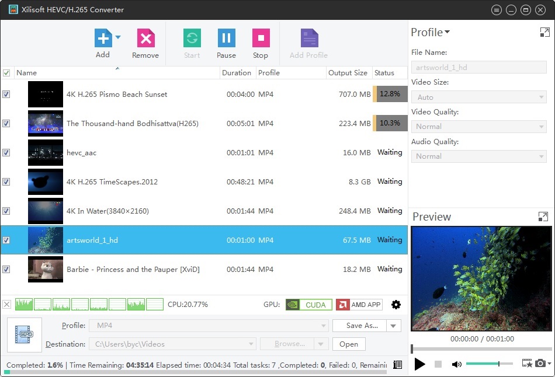Sort list by Duration column header
Screen dimensions: 555x377
237,73
